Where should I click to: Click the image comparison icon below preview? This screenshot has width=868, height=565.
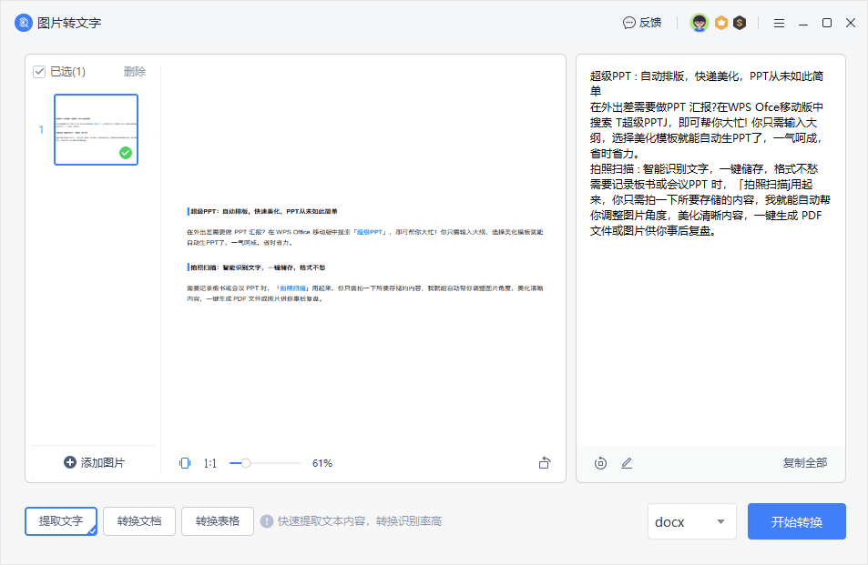(185, 463)
